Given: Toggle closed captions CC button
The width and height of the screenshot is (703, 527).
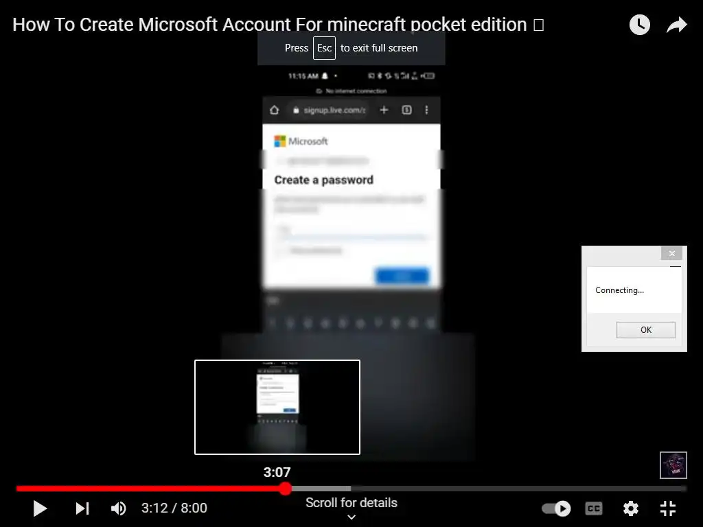Looking at the screenshot, I should point(594,508).
